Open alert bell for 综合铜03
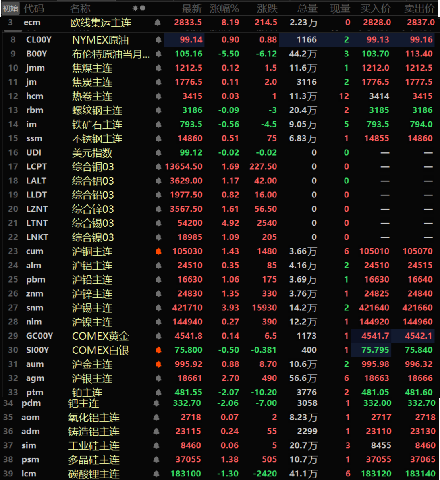 158,166
